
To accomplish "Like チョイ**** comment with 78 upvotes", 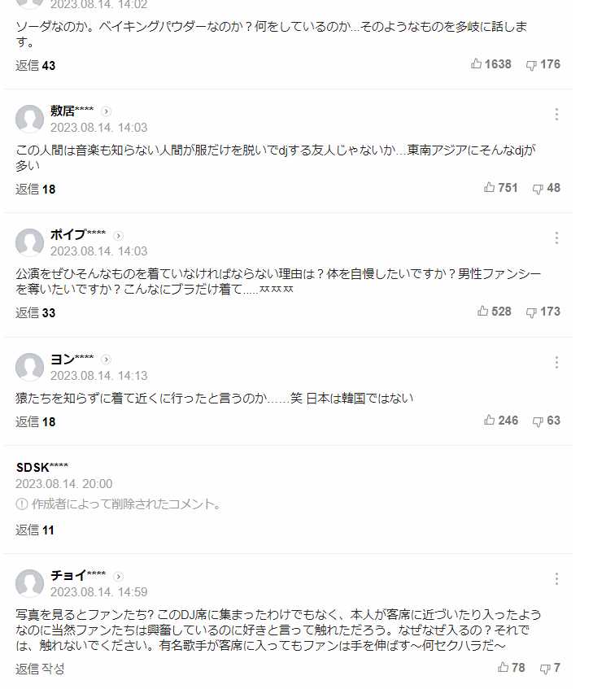I will (x=512, y=668).
